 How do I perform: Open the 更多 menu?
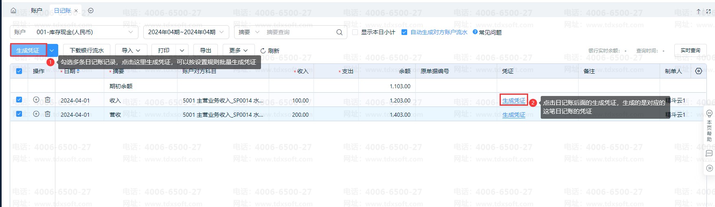point(239,50)
